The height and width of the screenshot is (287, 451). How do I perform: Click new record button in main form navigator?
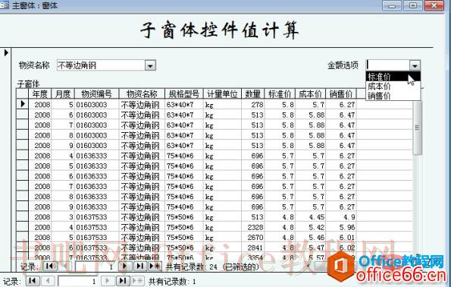(137, 281)
